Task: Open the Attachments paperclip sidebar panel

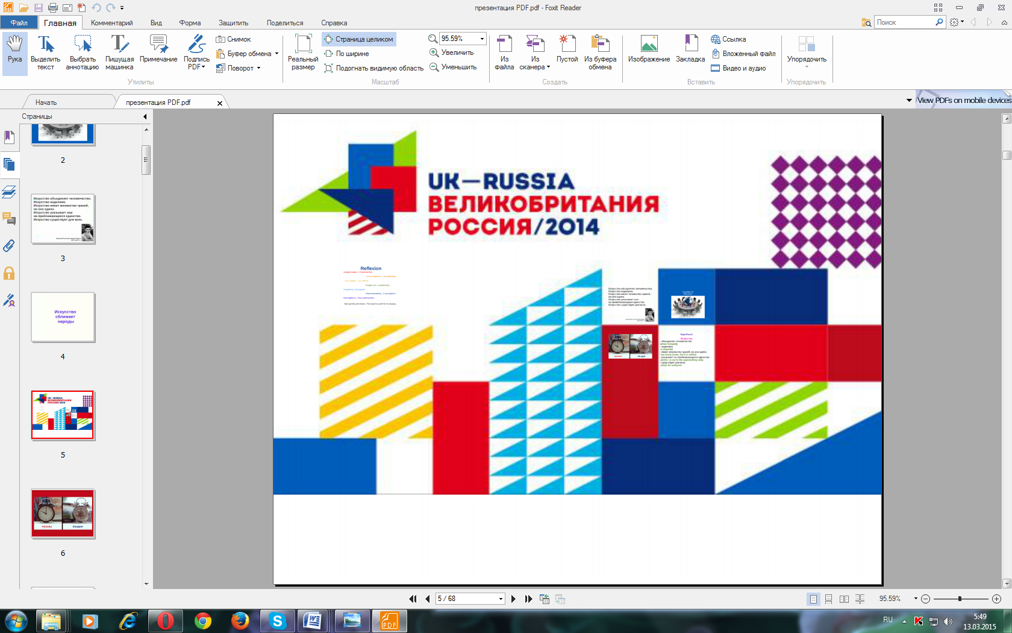Action: click(9, 246)
